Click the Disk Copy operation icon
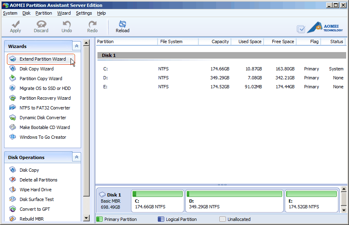 coord(13,170)
